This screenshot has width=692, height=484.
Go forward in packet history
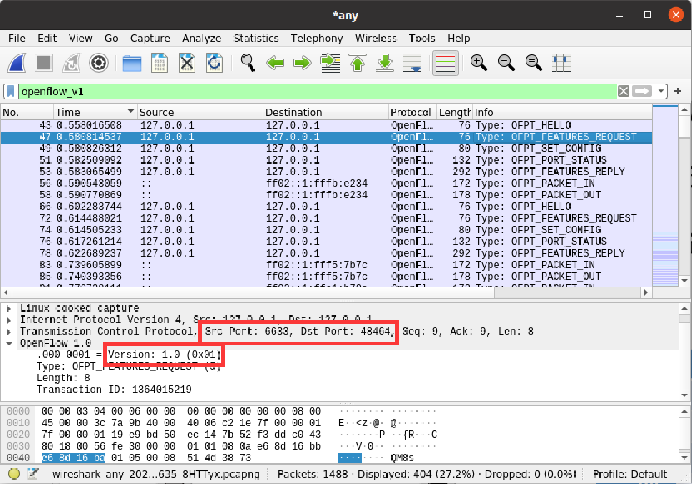[x=303, y=63]
